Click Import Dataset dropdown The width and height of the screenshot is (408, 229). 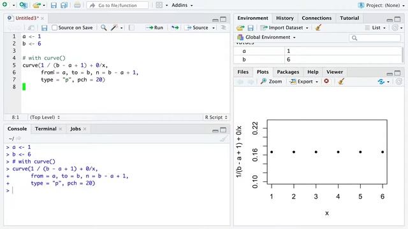tap(284, 28)
